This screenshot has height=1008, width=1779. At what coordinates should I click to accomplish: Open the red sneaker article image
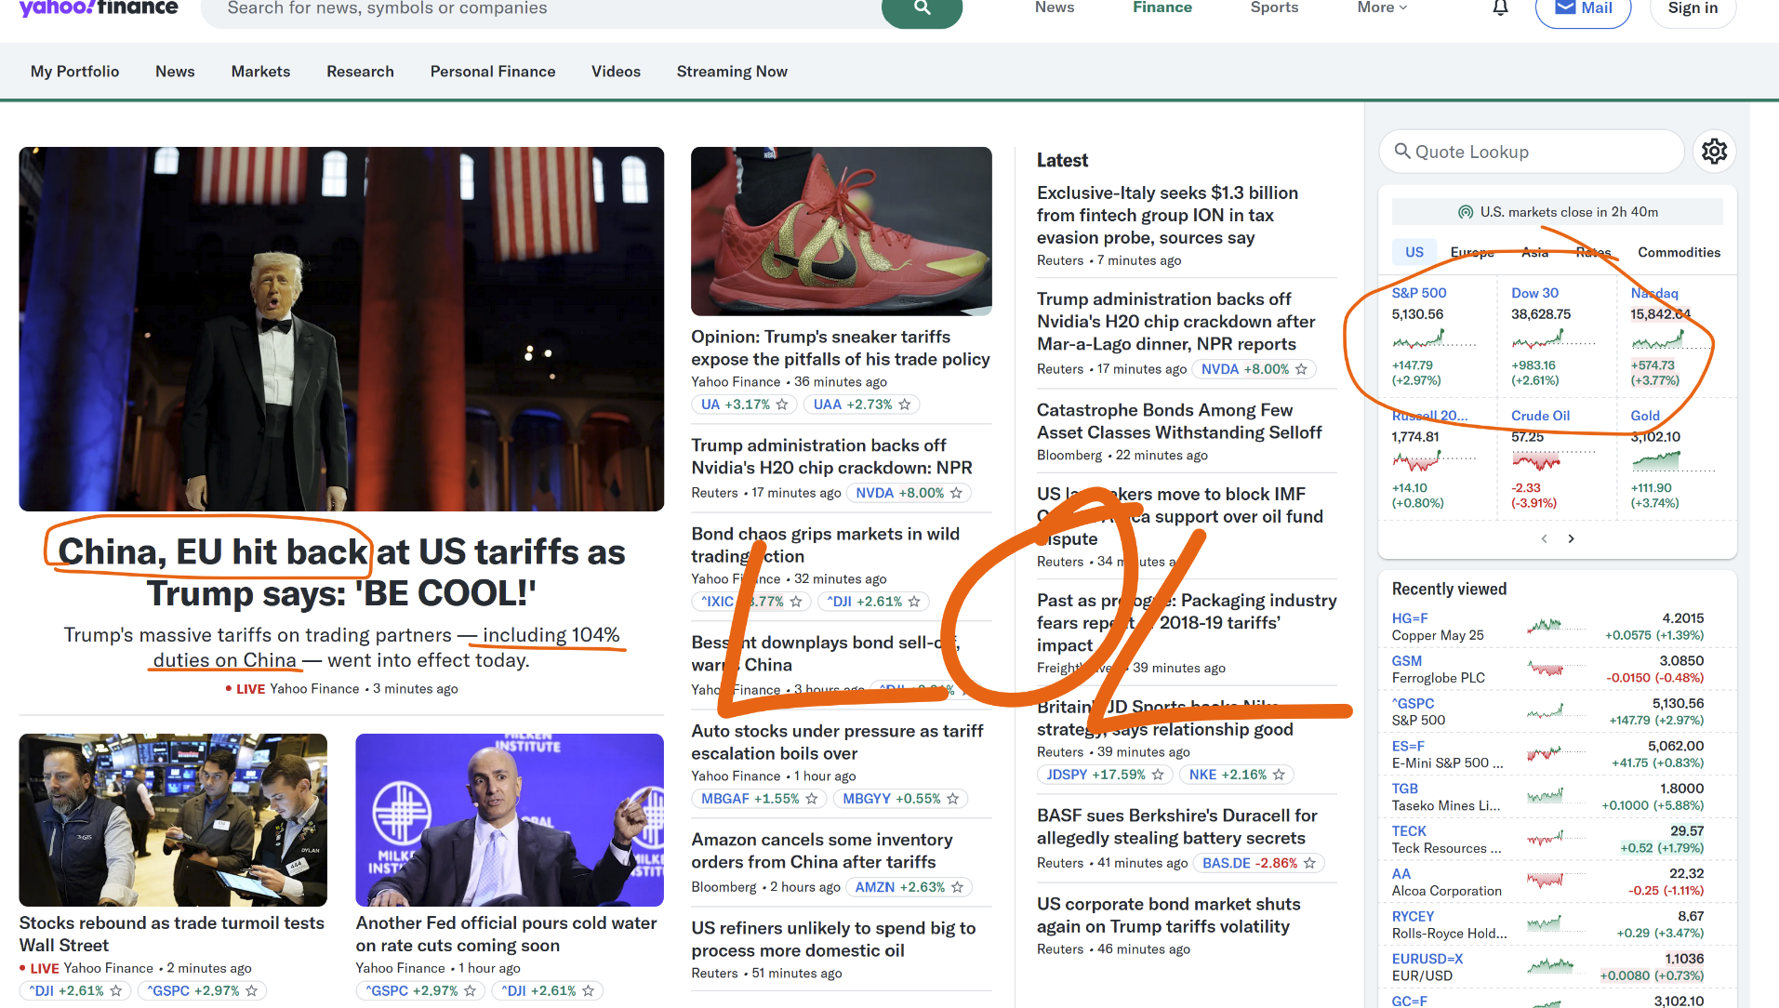pos(841,232)
